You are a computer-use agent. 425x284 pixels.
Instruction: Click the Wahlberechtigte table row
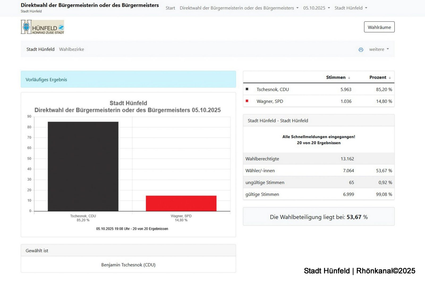318,159
